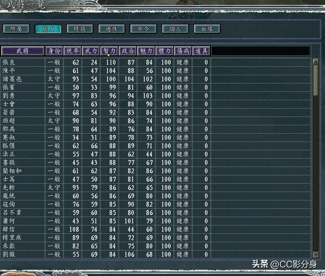
Task: Select the 張賓 row
Action: click(155, 87)
